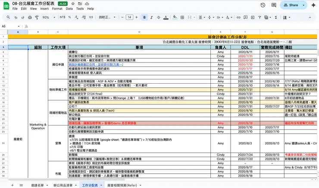Open the Help menu
The height and width of the screenshot is (188, 319).
point(91,9)
